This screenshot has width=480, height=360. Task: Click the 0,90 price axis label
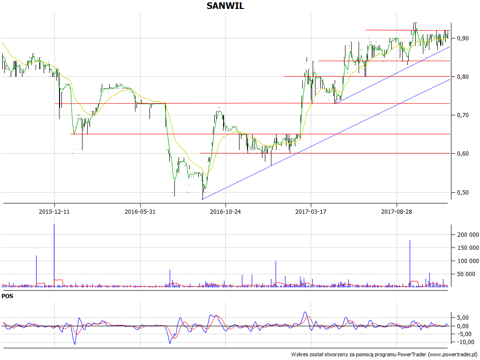463,38
